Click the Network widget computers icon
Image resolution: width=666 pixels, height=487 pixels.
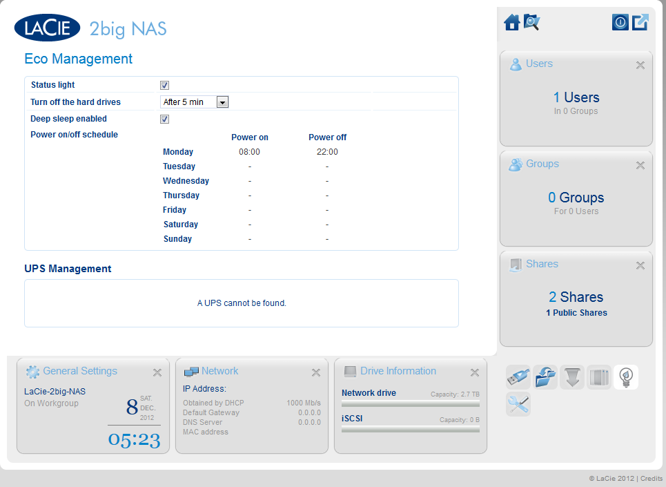tap(191, 372)
